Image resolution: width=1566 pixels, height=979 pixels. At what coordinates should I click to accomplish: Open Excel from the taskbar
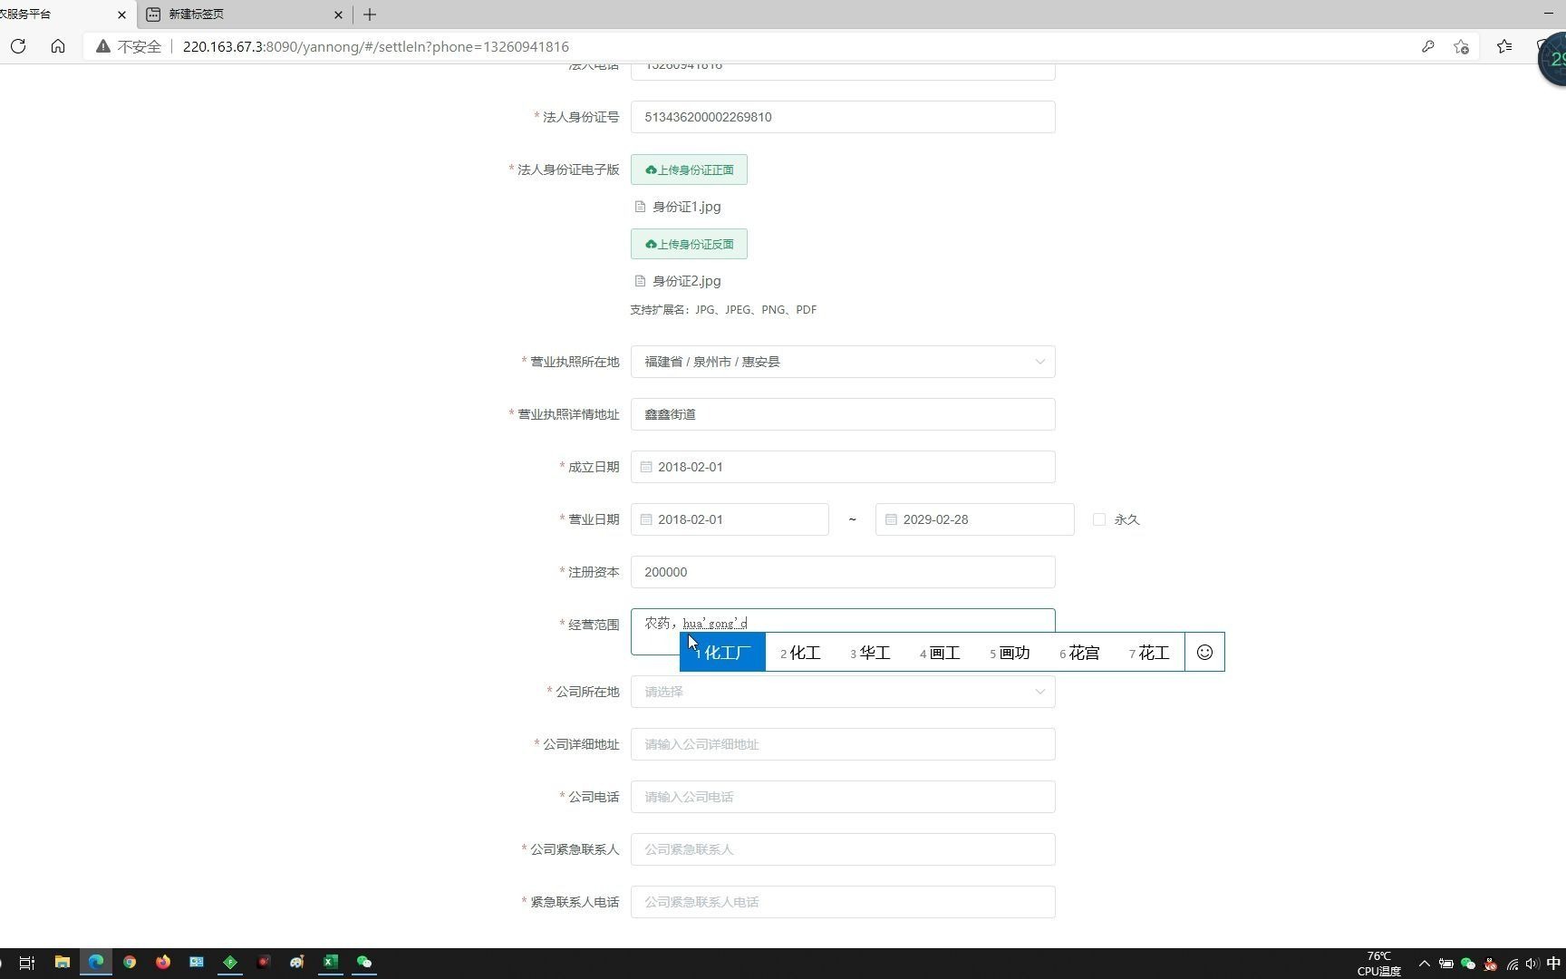pos(331,962)
